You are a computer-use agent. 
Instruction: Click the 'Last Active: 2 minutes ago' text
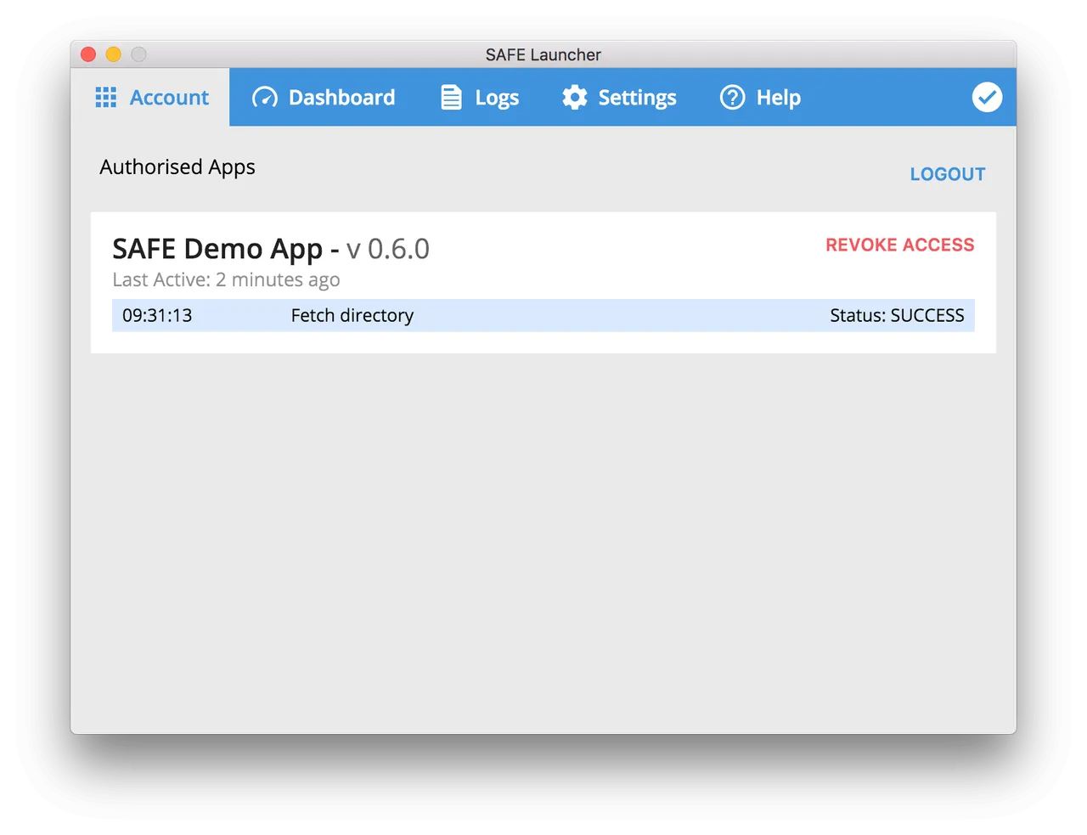tap(226, 279)
